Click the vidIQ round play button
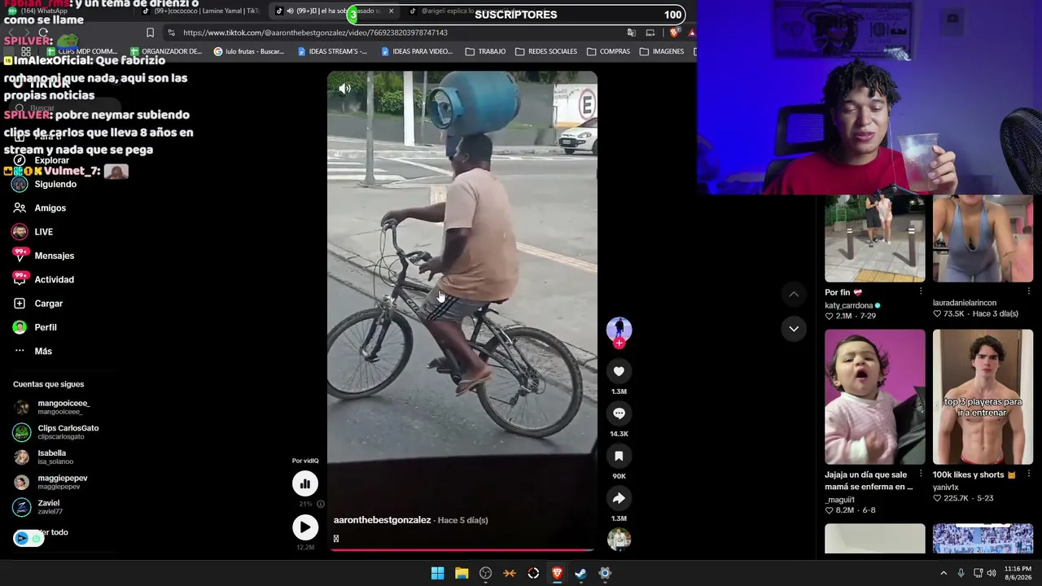1042x586 pixels. point(305,527)
